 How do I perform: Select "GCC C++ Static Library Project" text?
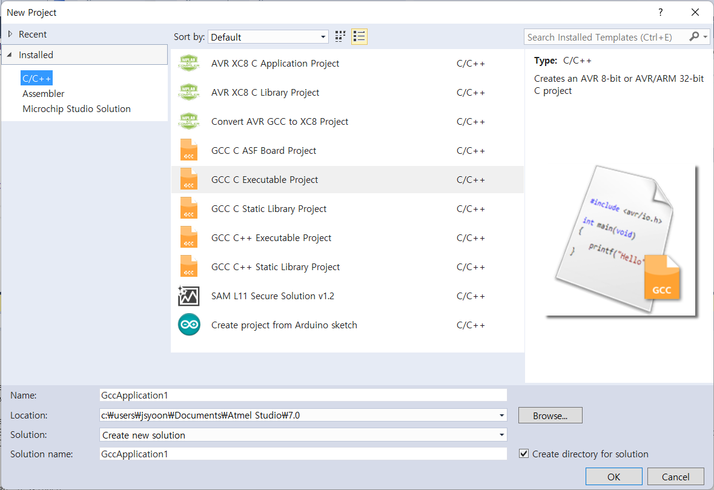[276, 267]
